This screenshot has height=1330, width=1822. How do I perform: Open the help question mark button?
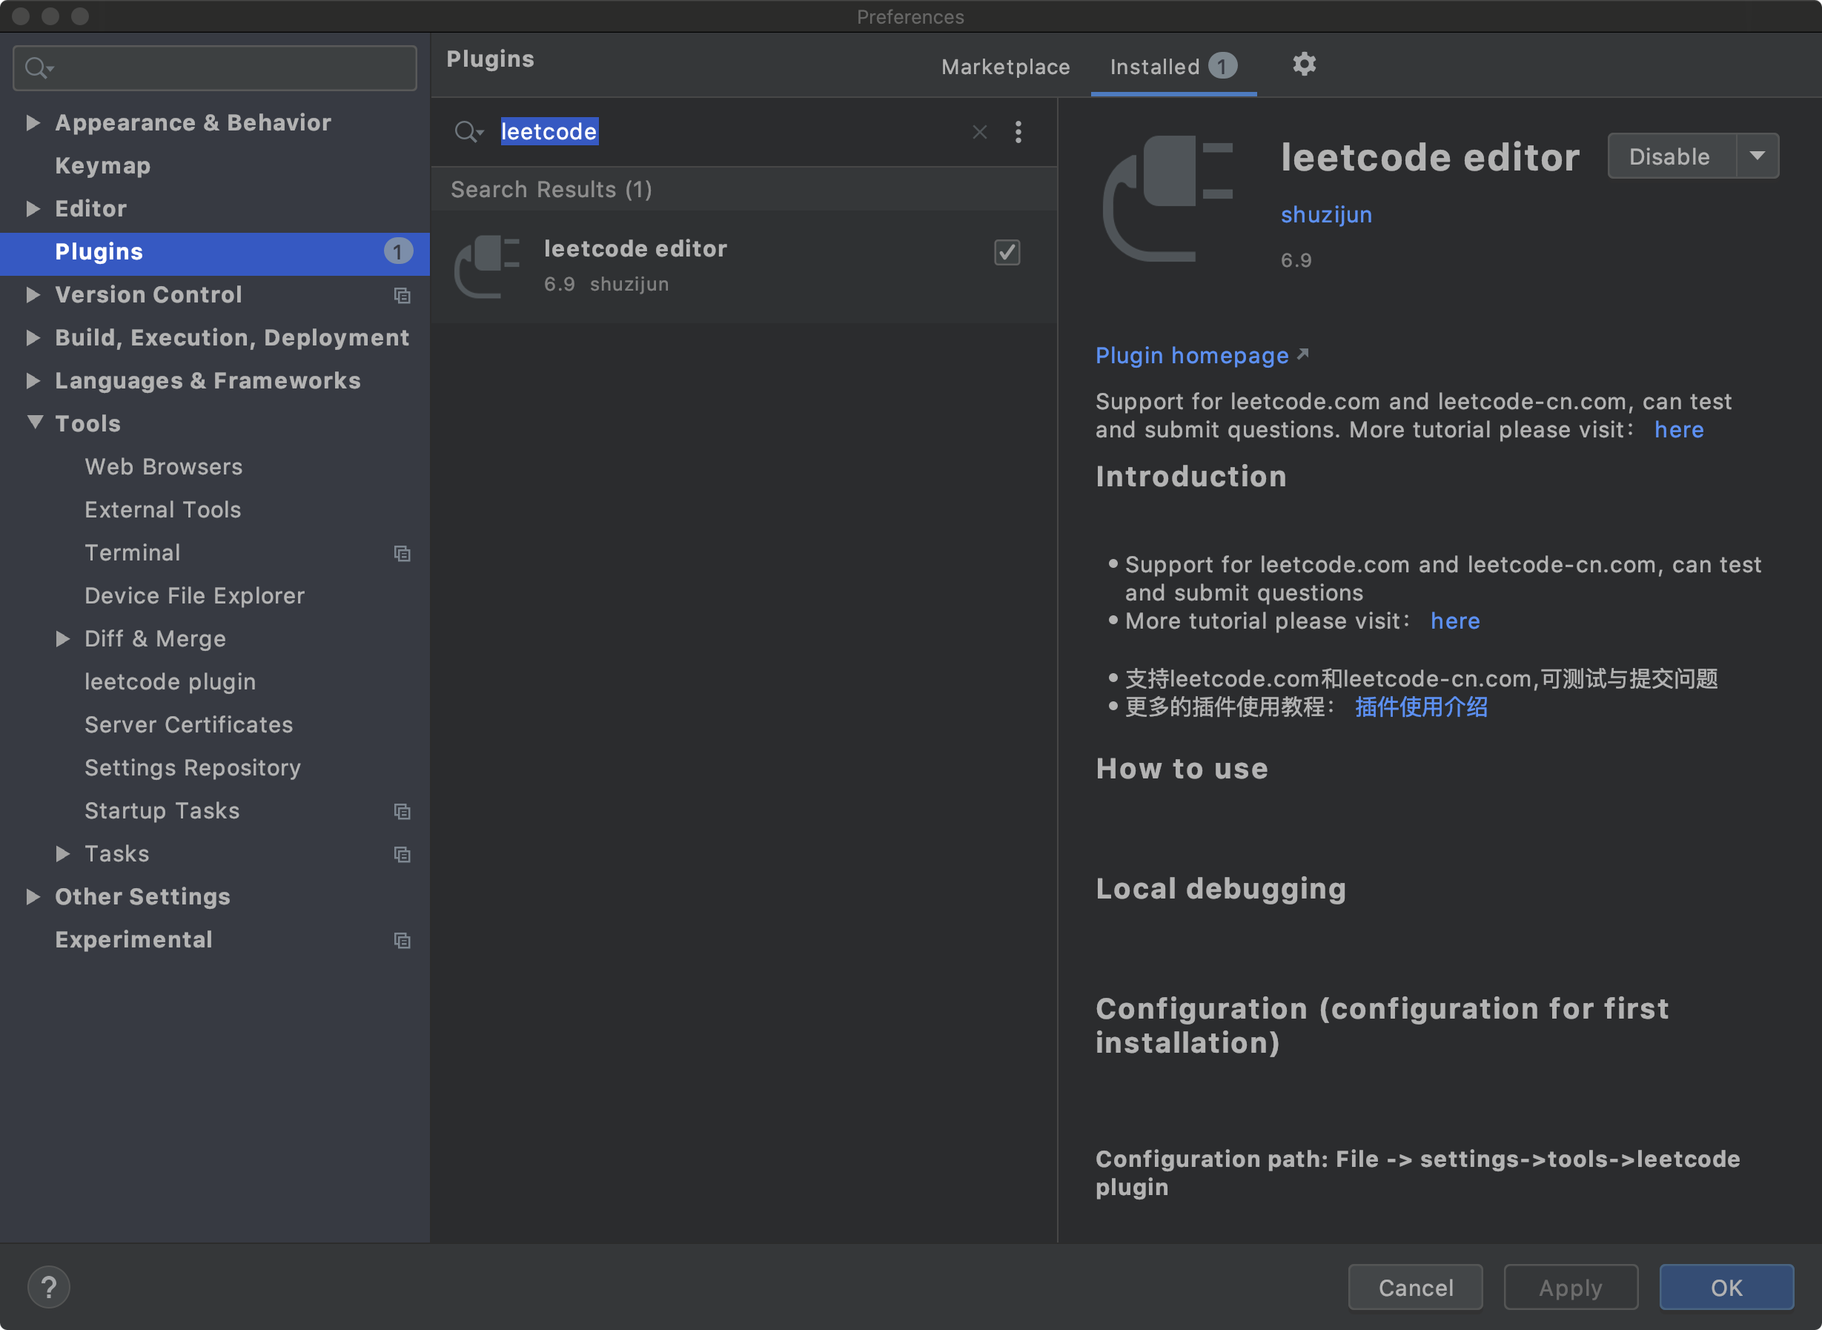[x=48, y=1286]
